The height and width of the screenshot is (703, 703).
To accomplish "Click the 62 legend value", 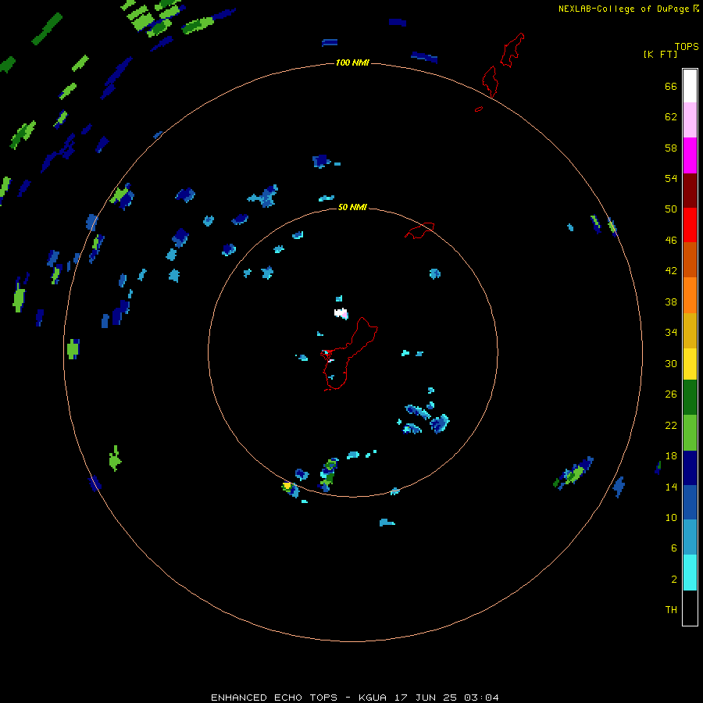I will tap(671, 117).
